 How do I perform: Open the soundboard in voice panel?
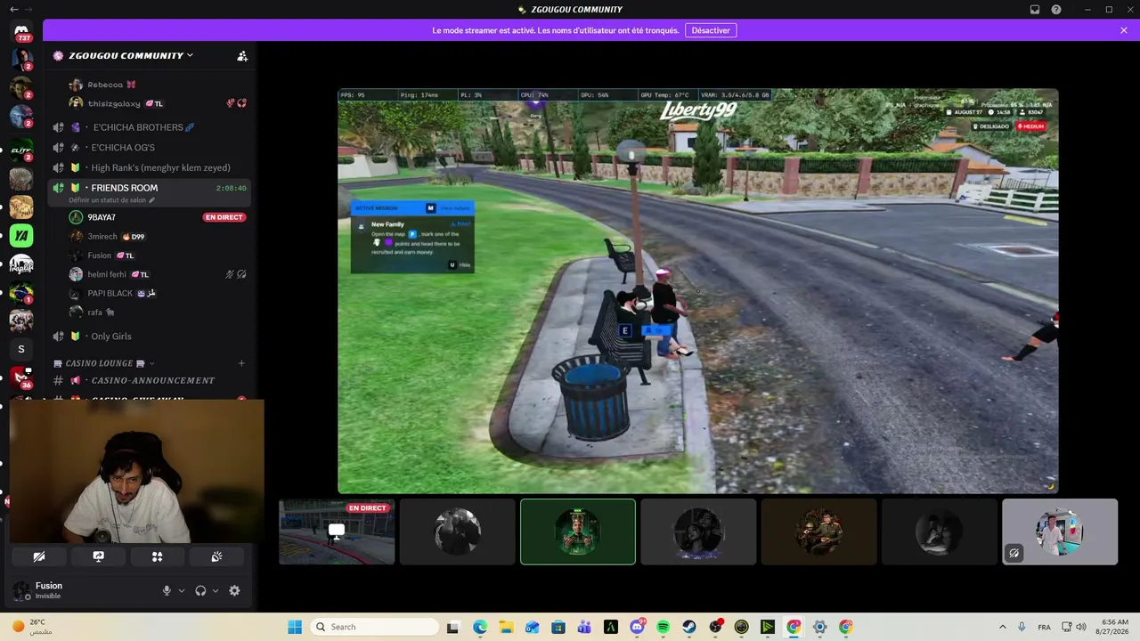(216, 556)
